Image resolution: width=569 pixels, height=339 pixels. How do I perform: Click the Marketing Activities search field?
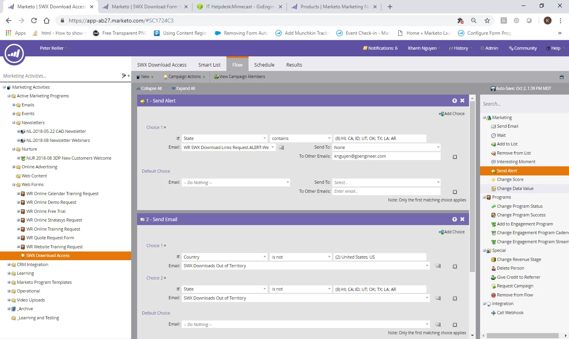coord(61,76)
